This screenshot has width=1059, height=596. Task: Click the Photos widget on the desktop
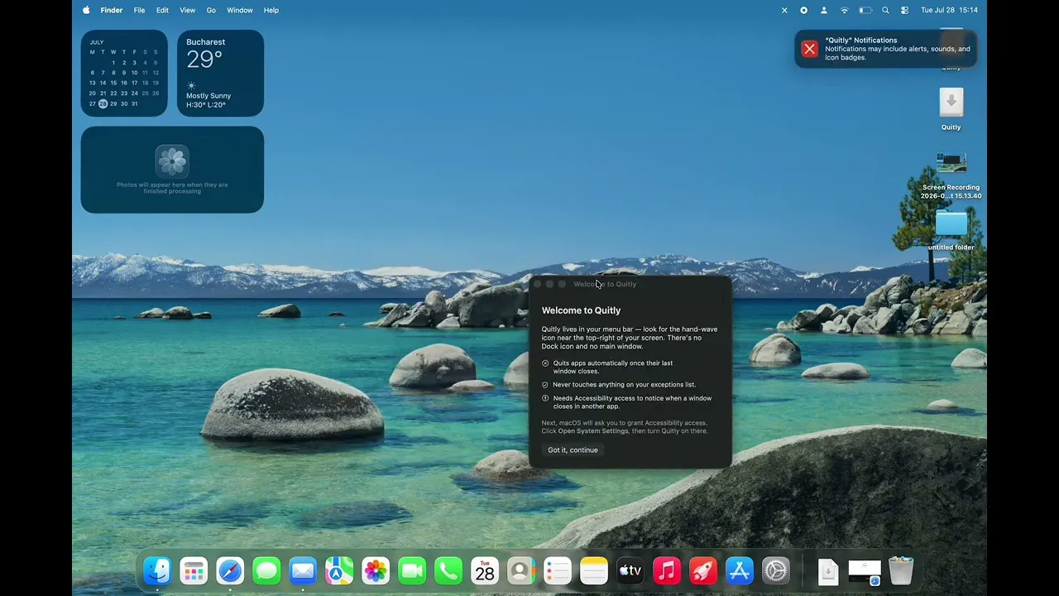(x=172, y=170)
